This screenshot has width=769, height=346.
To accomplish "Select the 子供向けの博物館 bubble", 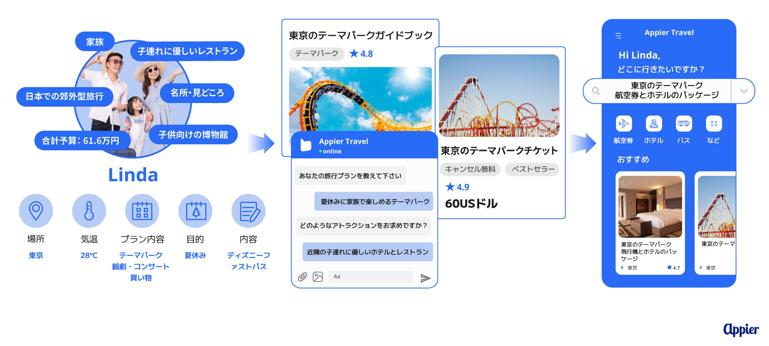I will pos(193,135).
